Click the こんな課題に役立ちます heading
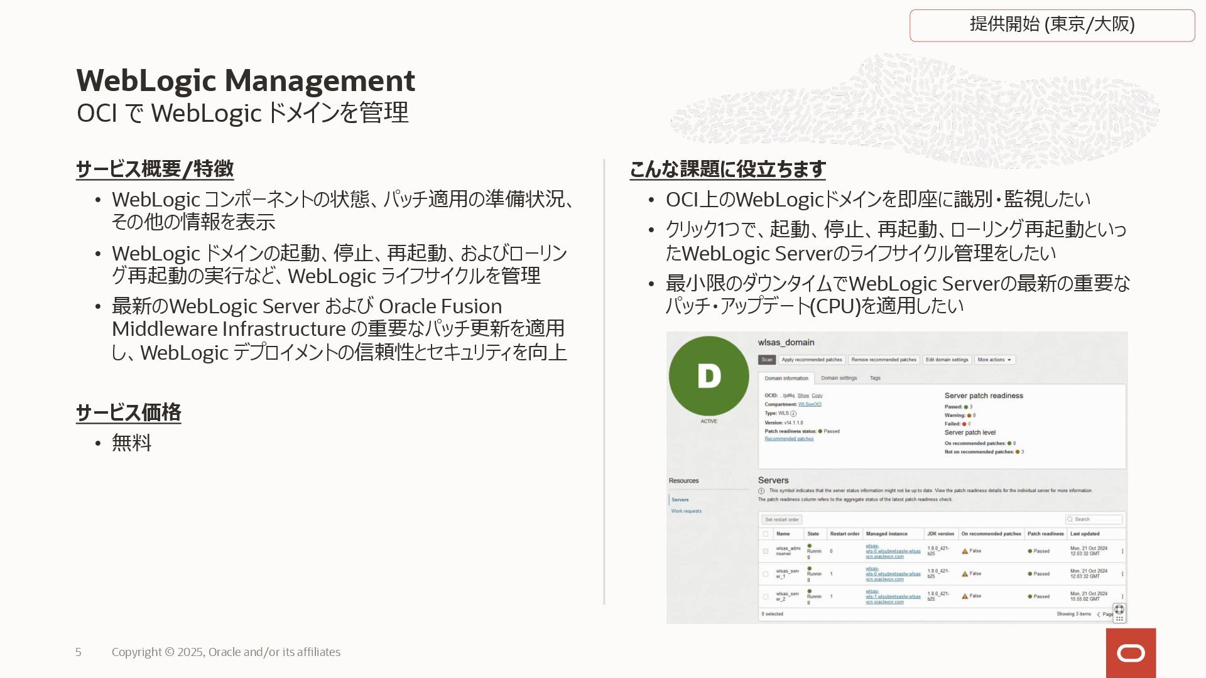 click(x=727, y=169)
